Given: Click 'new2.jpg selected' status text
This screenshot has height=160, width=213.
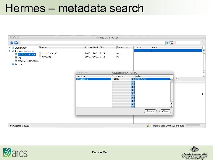Looking at the screenshot, I should (x=20, y=126).
